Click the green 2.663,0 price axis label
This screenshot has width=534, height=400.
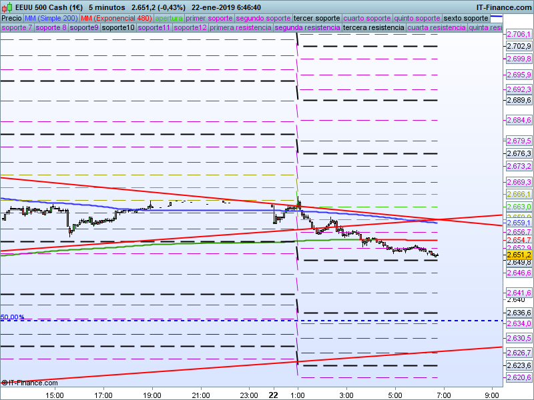[x=518, y=207]
